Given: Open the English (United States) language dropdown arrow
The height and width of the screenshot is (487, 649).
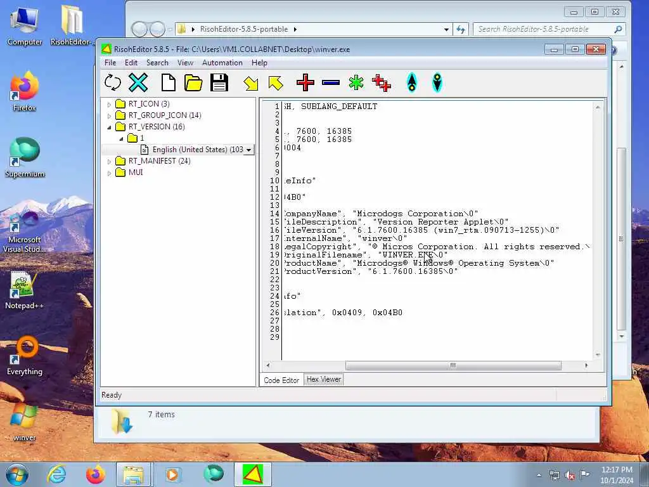Looking at the screenshot, I should coord(248,150).
